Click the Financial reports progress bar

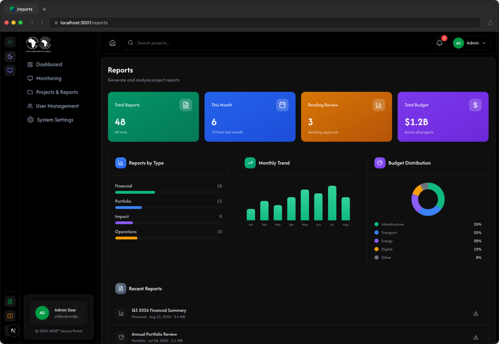click(x=168, y=192)
